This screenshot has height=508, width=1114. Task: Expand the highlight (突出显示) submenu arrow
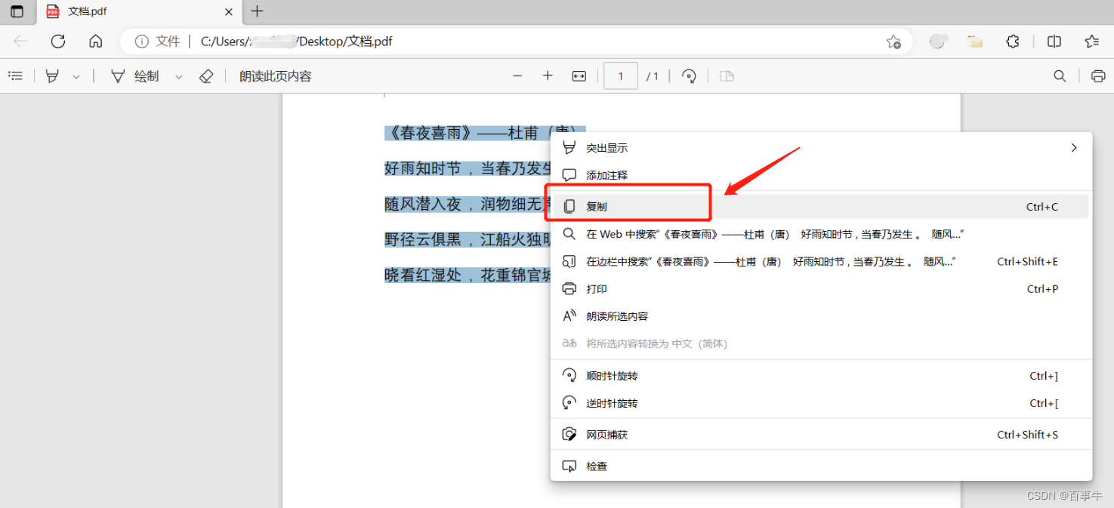pos(1073,148)
